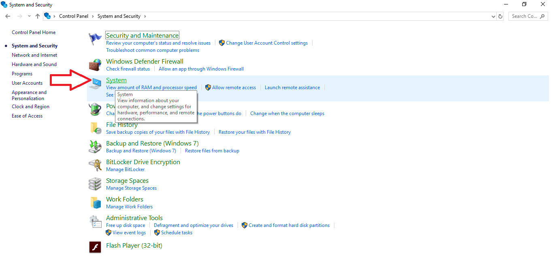Select Appearance and Personalization in sidebar
Screen dimensions: 553x259
(29, 95)
